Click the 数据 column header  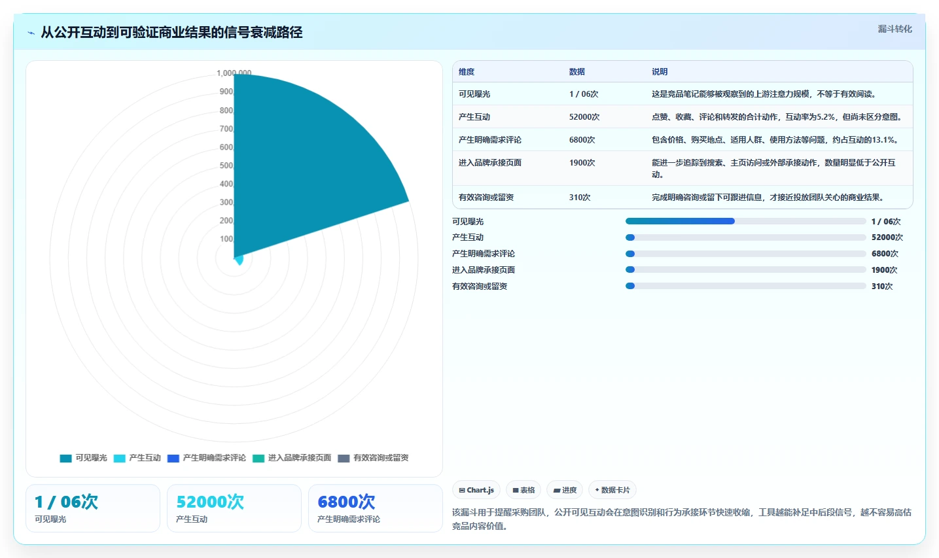click(577, 72)
